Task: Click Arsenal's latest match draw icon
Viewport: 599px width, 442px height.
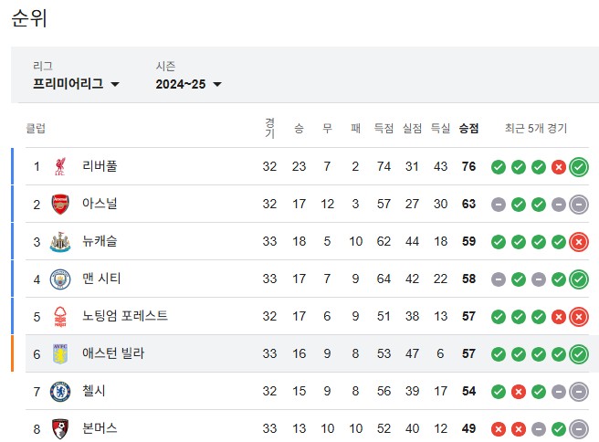Action: 579,205
